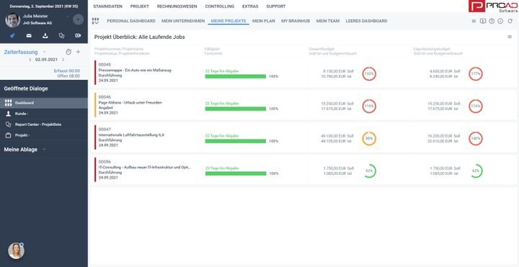This screenshot has height=267, width=519.
Task: Open the help question mark icon
Action: (x=492, y=21)
